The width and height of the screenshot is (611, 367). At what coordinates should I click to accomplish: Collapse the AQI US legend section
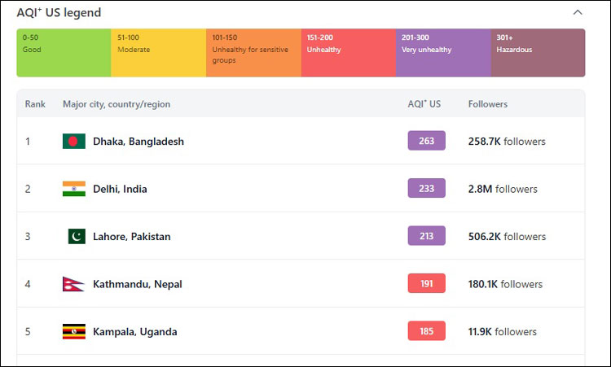578,12
